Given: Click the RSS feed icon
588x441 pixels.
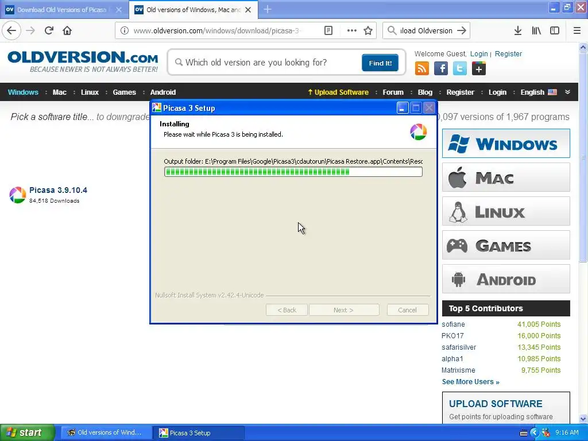Looking at the screenshot, I should (422, 68).
